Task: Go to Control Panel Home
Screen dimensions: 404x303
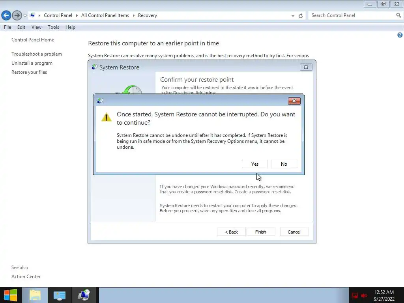Action: (33, 40)
